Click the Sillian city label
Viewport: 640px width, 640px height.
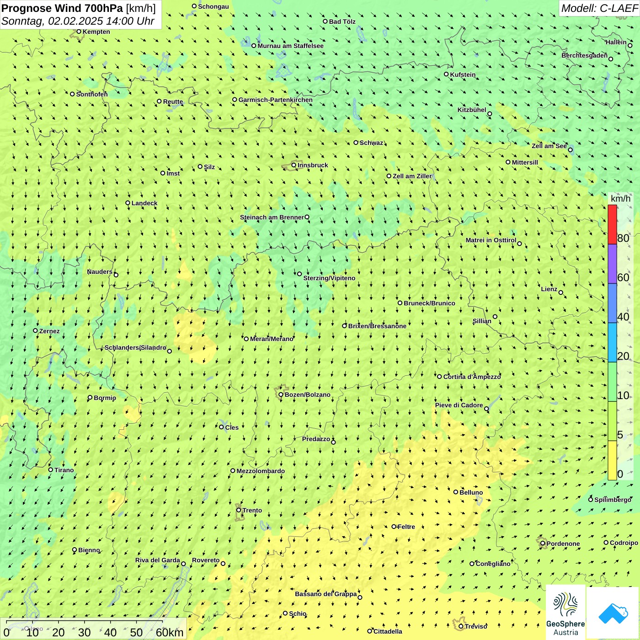[x=482, y=321]
